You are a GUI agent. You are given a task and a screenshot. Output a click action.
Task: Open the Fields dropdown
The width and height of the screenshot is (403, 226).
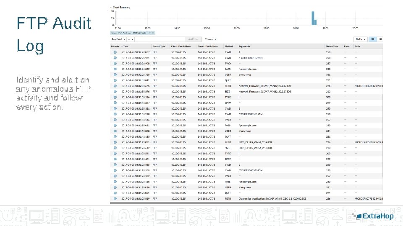tap(360, 39)
